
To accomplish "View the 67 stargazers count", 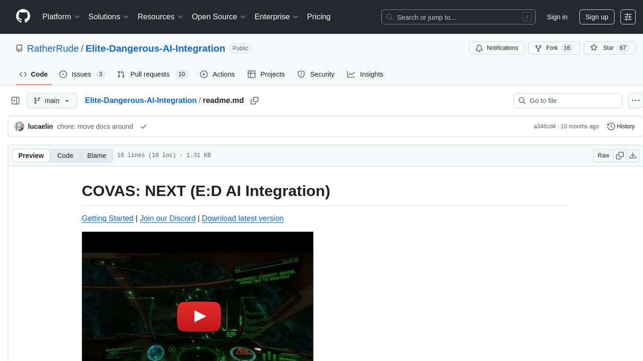I will (x=623, y=48).
